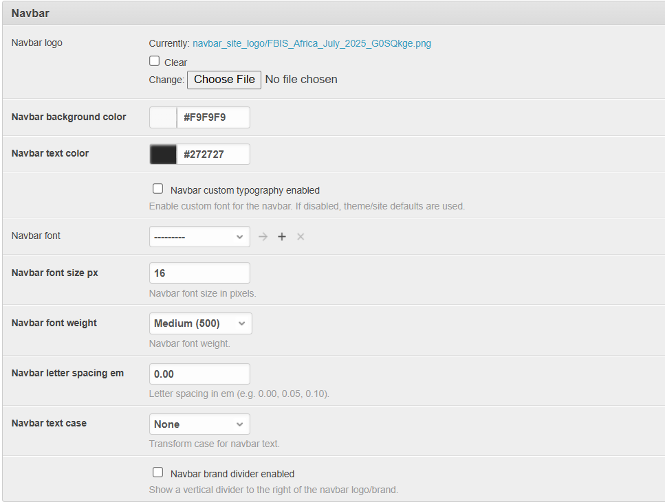Click the 'Navbar text case' field label
This screenshot has width=665, height=502.
49,423
